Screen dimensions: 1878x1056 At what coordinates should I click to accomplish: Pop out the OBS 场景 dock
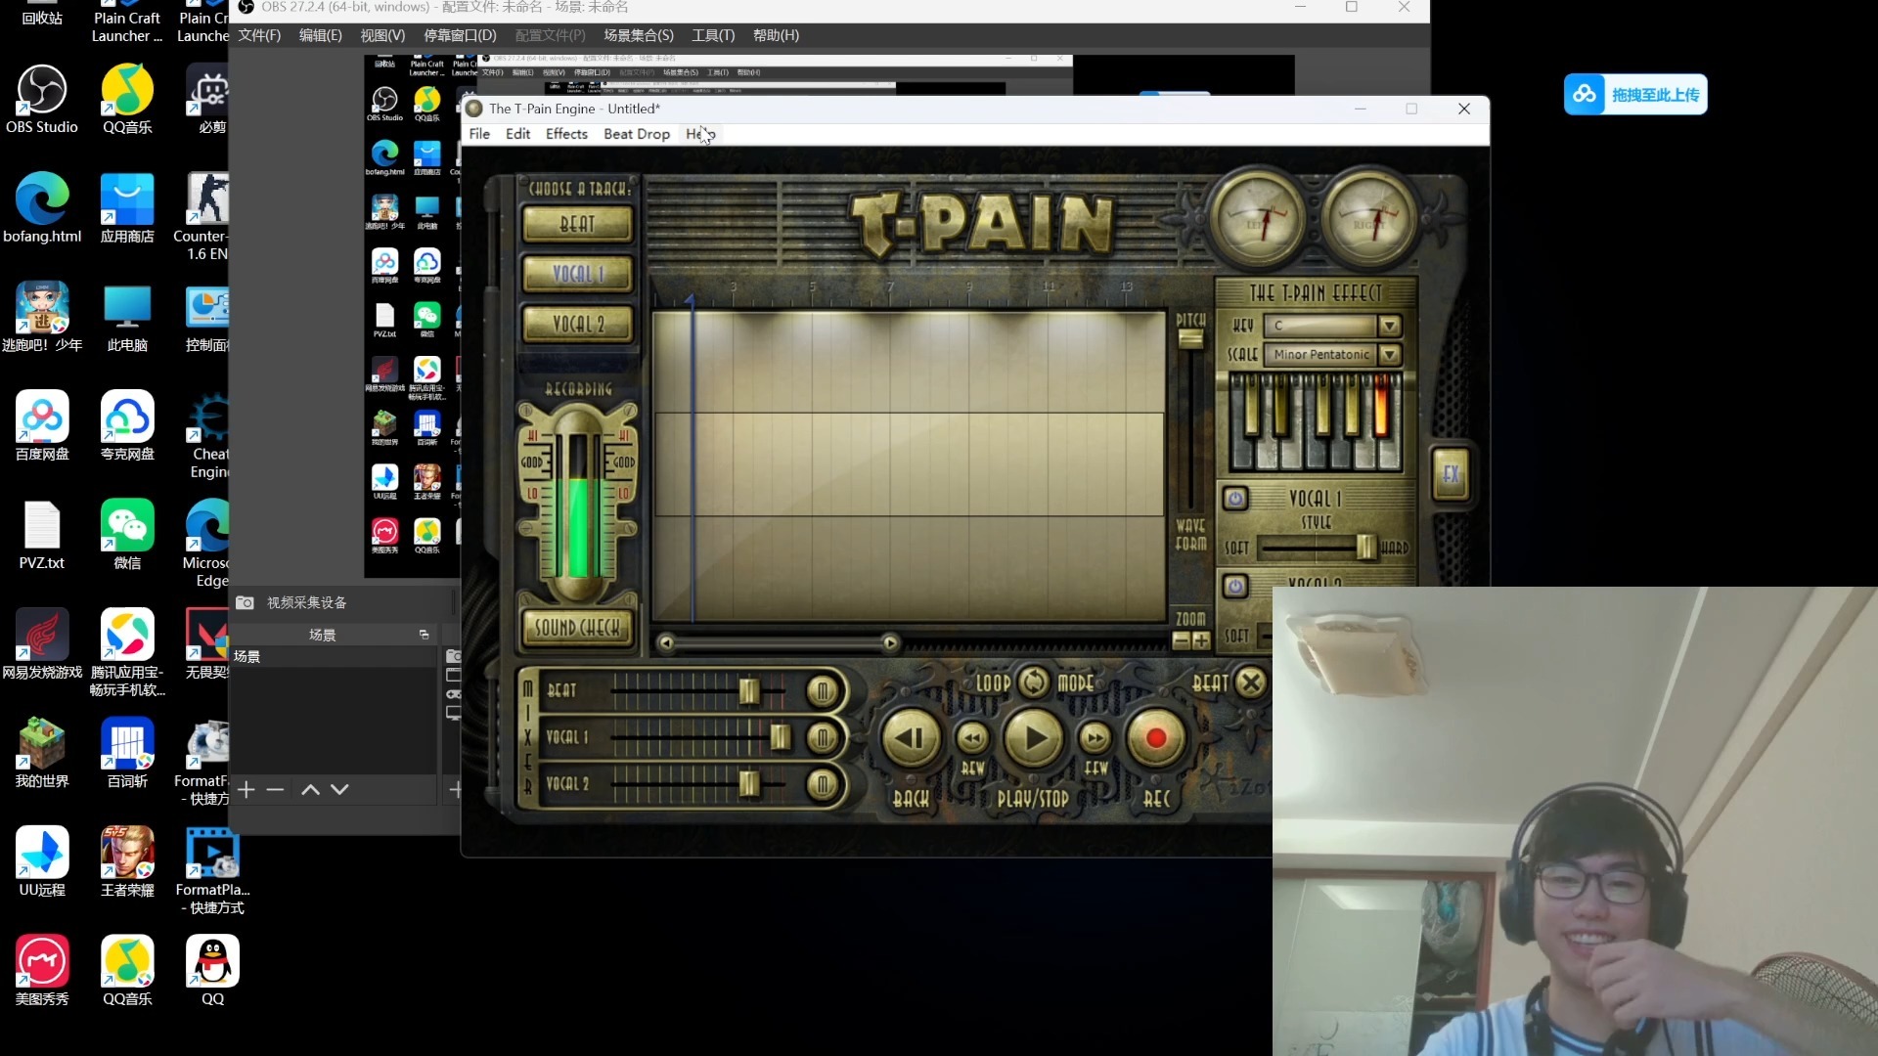click(424, 635)
